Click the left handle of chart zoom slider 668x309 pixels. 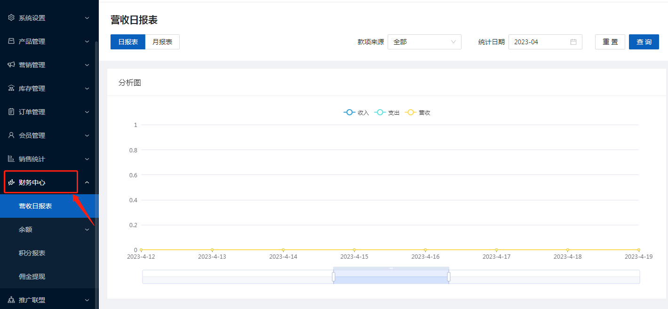(x=334, y=277)
